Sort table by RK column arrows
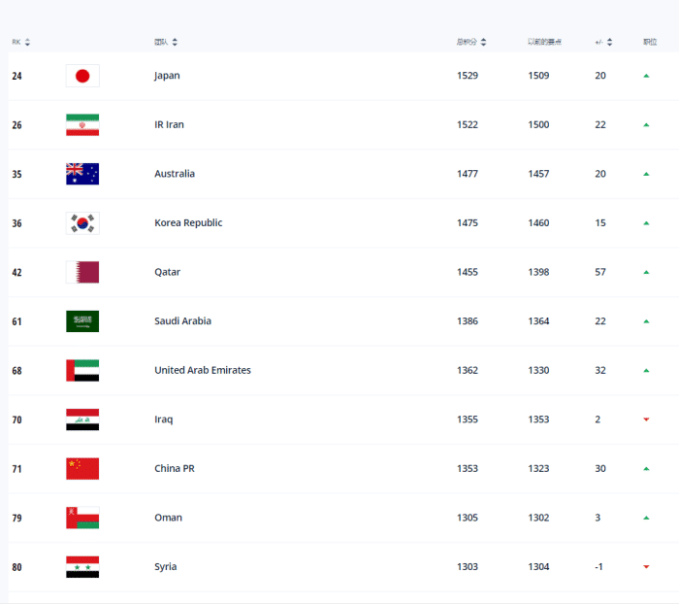679x604 pixels. tap(27, 42)
